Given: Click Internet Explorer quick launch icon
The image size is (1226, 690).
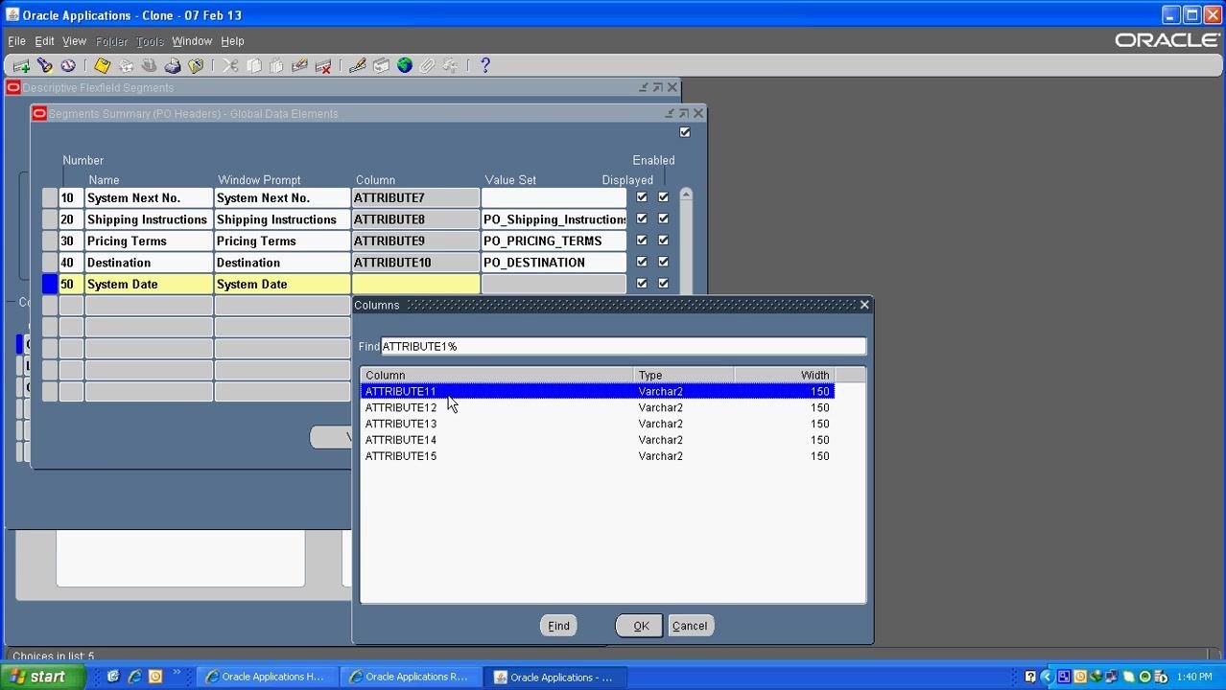Looking at the screenshot, I should tap(134, 677).
